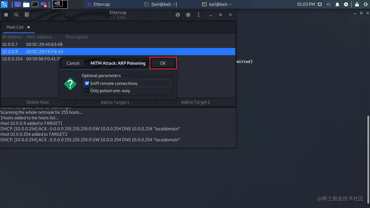This screenshot has height=208, width=370.
Task: Toggle Sniff remote connections checkbox
Action: pos(87,83)
